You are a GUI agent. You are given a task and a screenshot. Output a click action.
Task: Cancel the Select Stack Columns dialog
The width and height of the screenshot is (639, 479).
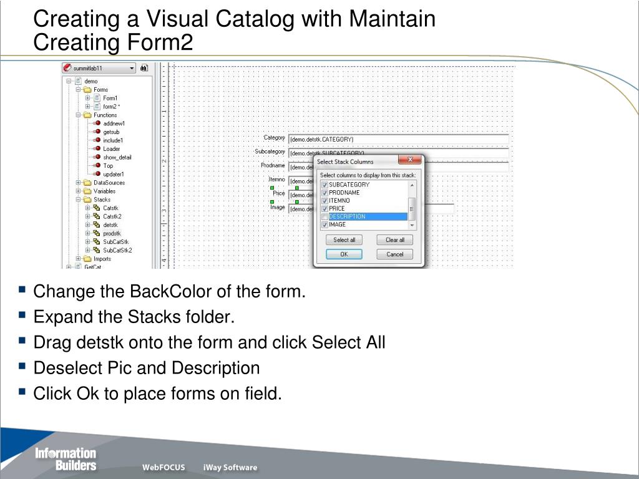click(395, 254)
